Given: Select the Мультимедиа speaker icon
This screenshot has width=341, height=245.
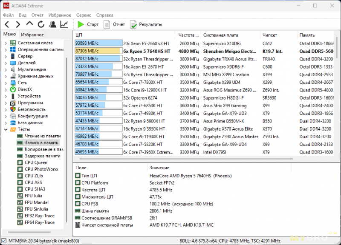Looking at the screenshot, I should point(13,69).
